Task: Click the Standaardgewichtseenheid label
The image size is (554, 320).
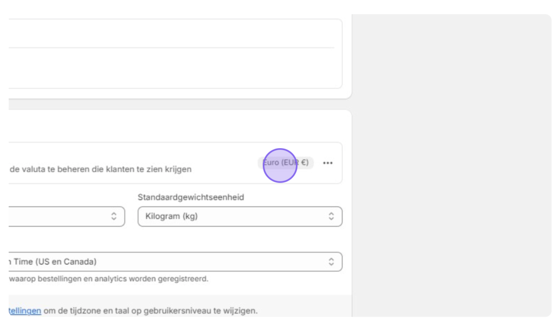Action: (191, 197)
